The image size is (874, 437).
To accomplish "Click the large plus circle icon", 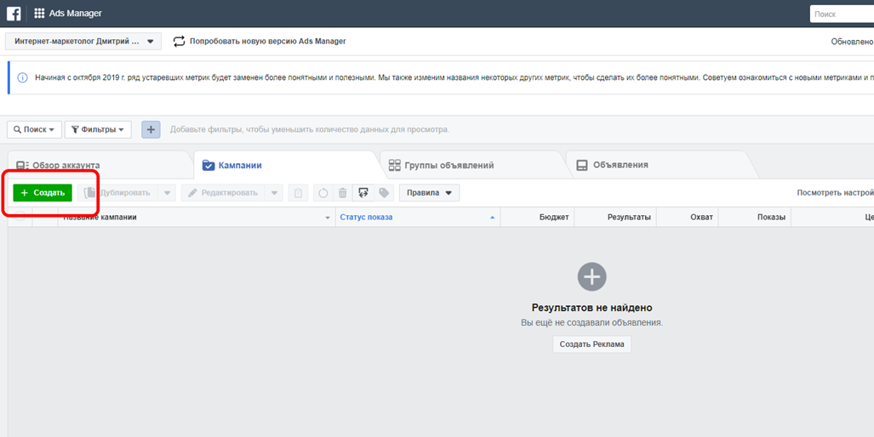I will 592,276.
